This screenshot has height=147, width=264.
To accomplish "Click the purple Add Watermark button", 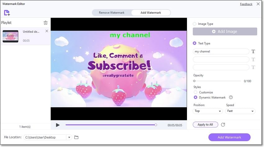I will coord(229,137).
